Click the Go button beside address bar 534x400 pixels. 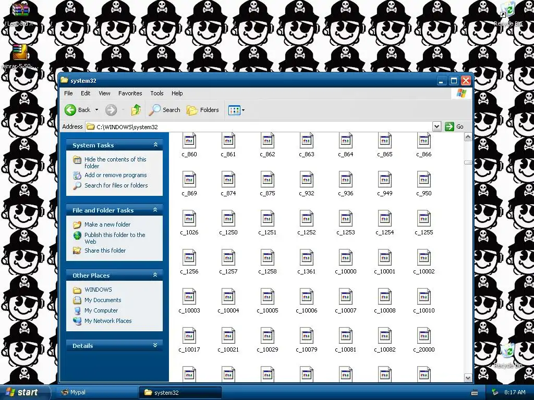pyautogui.click(x=455, y=127)
